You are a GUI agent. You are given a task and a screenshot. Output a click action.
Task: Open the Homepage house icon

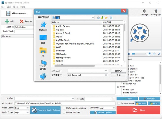[156, 11]
